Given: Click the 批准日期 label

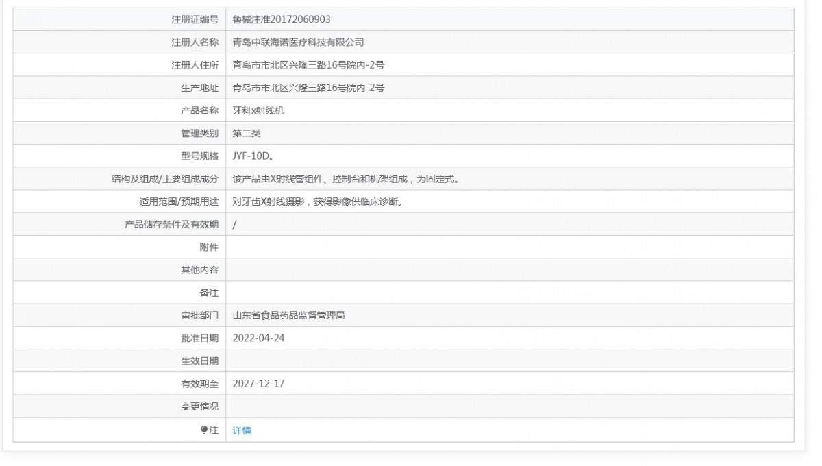Looking at the screenshot, I should pos(199,338).
